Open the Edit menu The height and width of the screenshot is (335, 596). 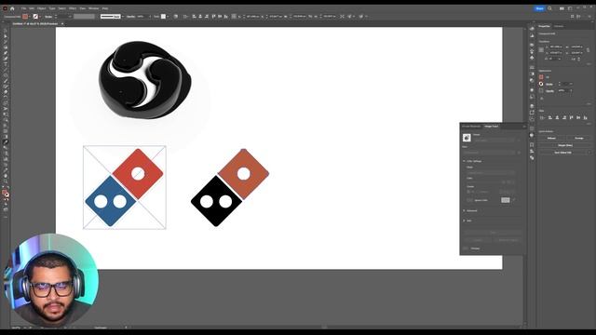point(32,8)
